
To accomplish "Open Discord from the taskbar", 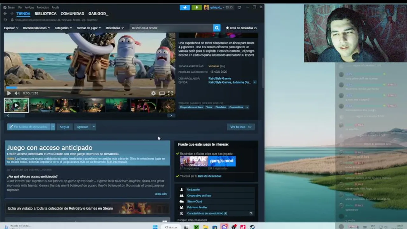I will tap(224, 227).
